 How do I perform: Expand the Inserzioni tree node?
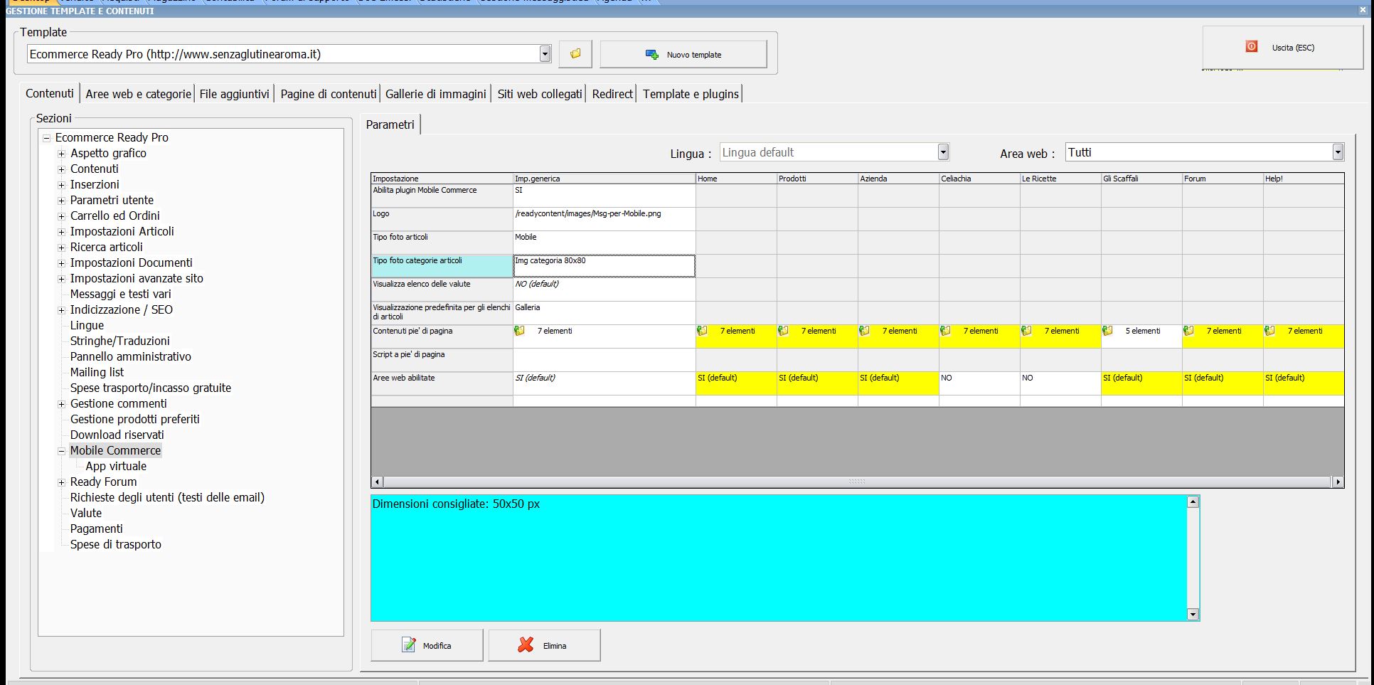pos(61,185)
